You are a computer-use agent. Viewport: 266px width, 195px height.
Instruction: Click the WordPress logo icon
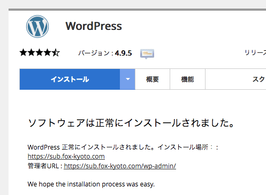tap(37, 26)
